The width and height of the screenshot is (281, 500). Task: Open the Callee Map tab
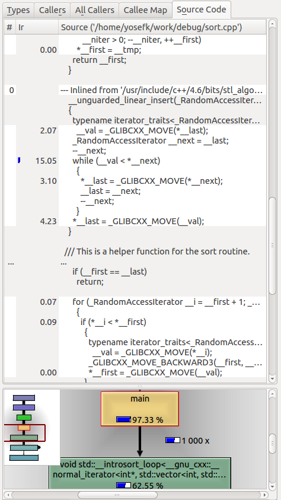(x=145, y=10)
